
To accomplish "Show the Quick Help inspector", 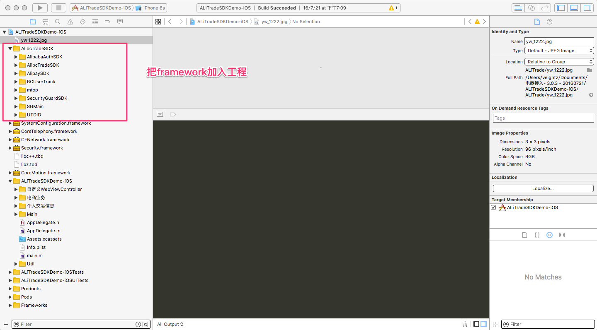I will point(549,22).
